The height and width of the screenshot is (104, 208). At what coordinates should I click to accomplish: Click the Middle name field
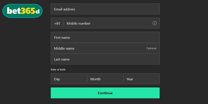[99, 48]
